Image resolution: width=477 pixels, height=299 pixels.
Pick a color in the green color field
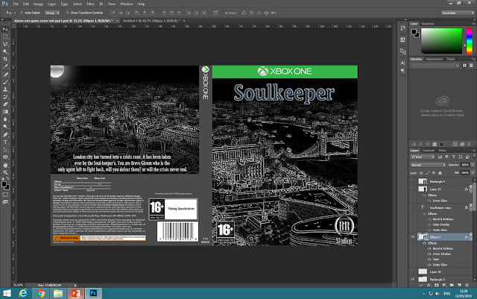coord(441,41)
